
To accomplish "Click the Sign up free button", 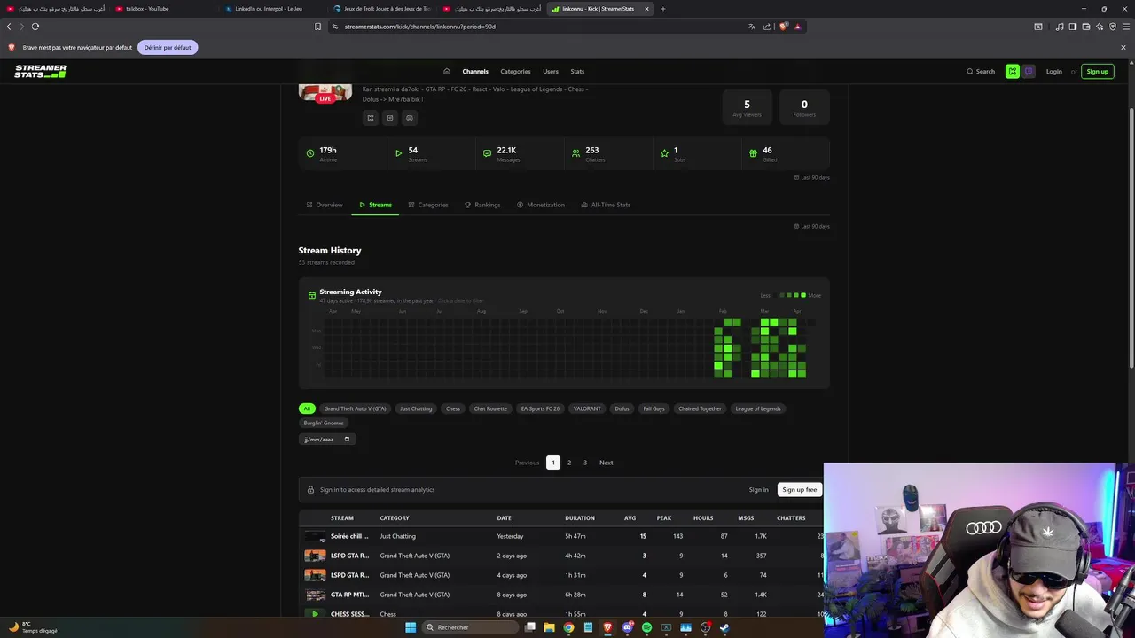I will 800,490.
